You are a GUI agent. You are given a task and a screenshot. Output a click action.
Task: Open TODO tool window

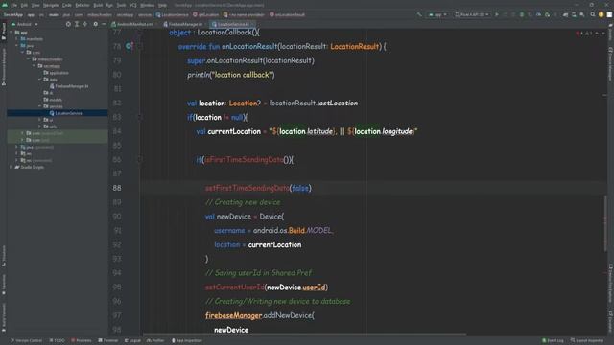click(x=58, y=341)
